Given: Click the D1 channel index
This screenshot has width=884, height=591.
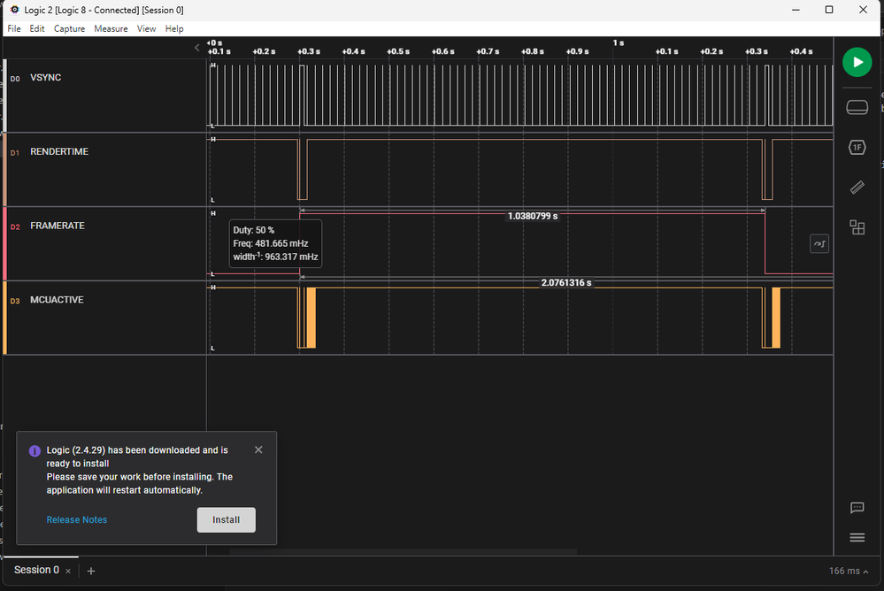Looking at the screenshot, I should click(x=15, y=153).
